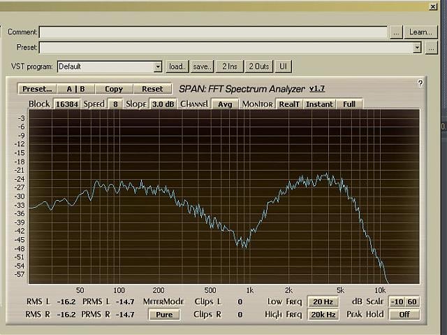The height and width of the screenshot is (335, 447).
Task: Click the PRMS R -14.7 reading
Action: click(x=125, y=315)
